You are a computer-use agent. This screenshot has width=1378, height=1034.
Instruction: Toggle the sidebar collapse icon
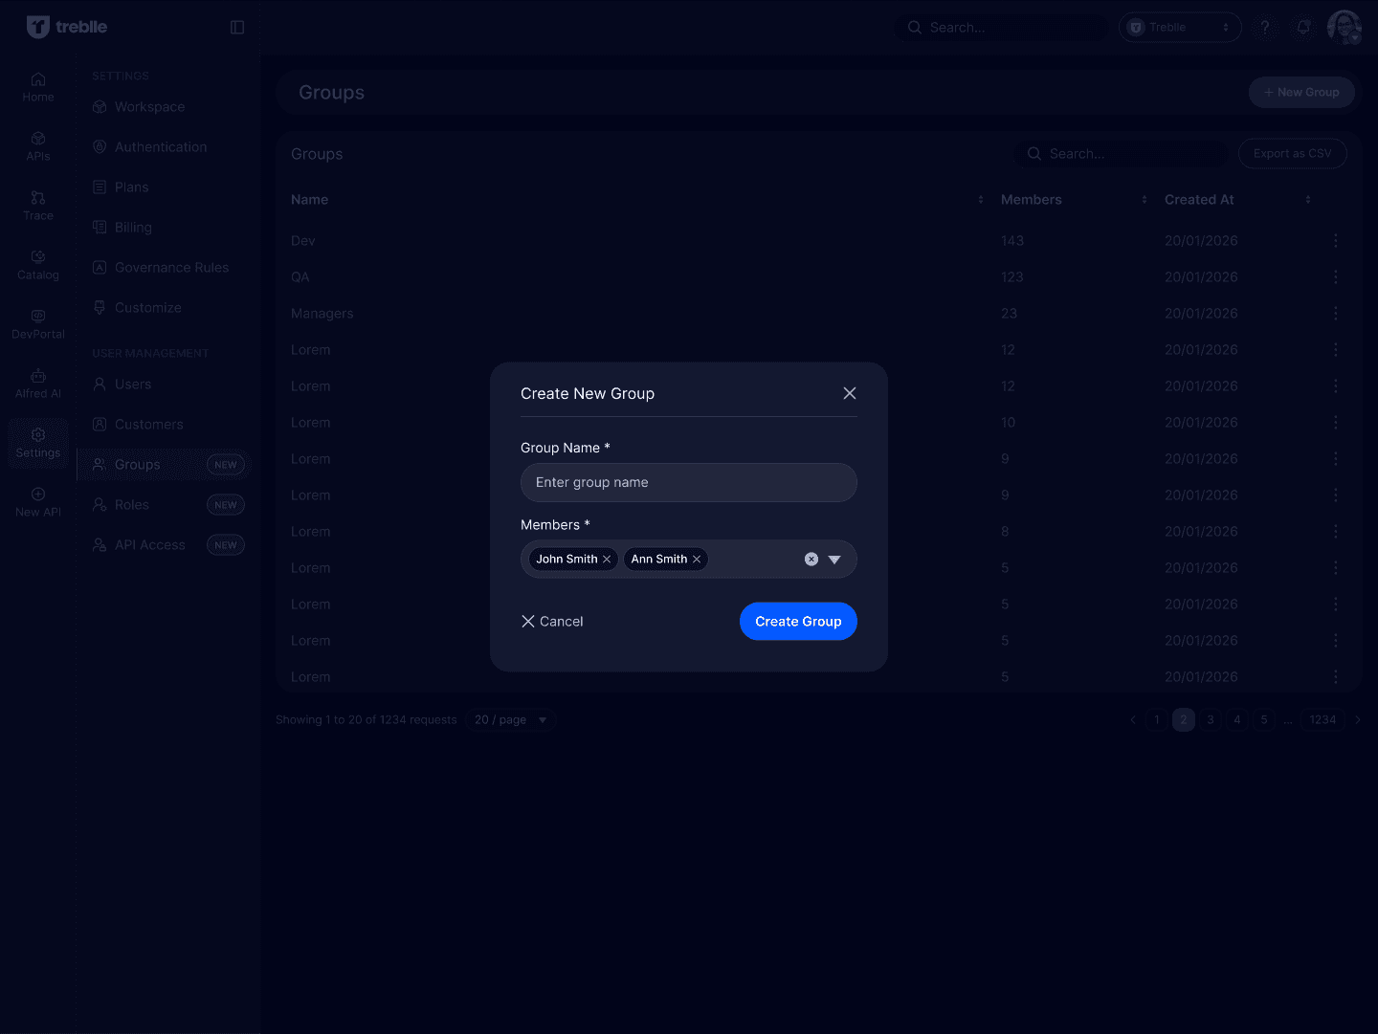(237, 28)
